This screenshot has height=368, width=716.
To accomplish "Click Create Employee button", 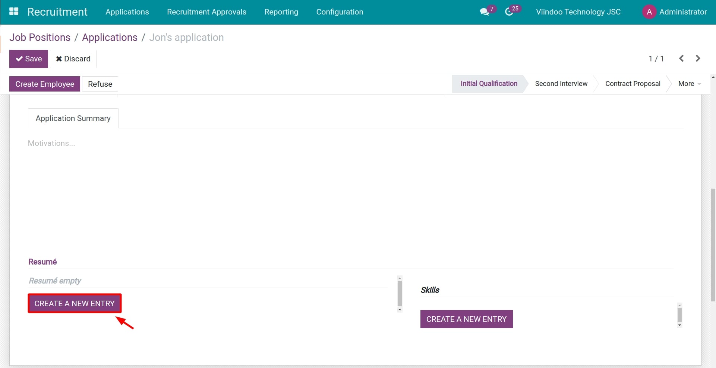I will coord(45,84).
